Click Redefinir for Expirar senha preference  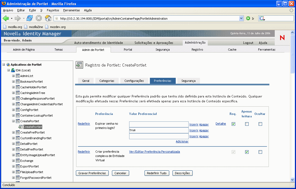[x=84, y=124]
